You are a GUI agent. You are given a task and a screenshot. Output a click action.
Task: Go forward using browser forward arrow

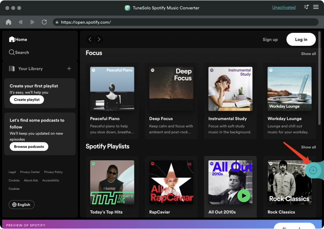(x=32, y=22)
